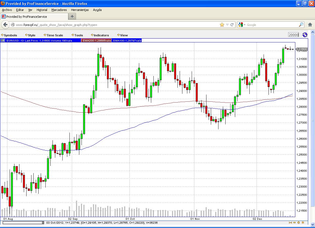Click the 03 Oct /2012 OHLC status text
This screenshot has width=315, height=228.
click(102, 223)
